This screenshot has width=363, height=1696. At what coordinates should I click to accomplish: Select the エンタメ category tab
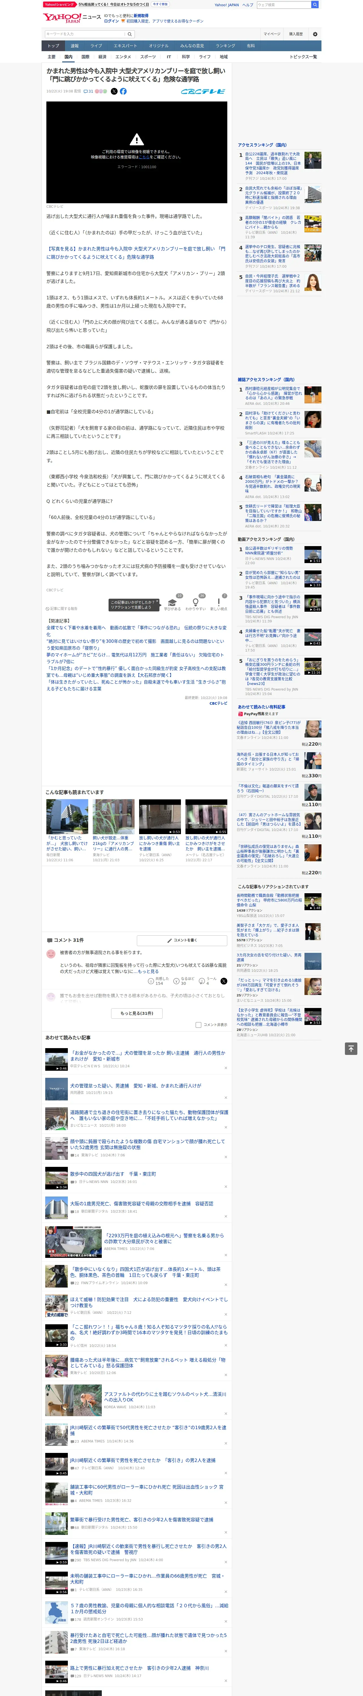point(123,57)
